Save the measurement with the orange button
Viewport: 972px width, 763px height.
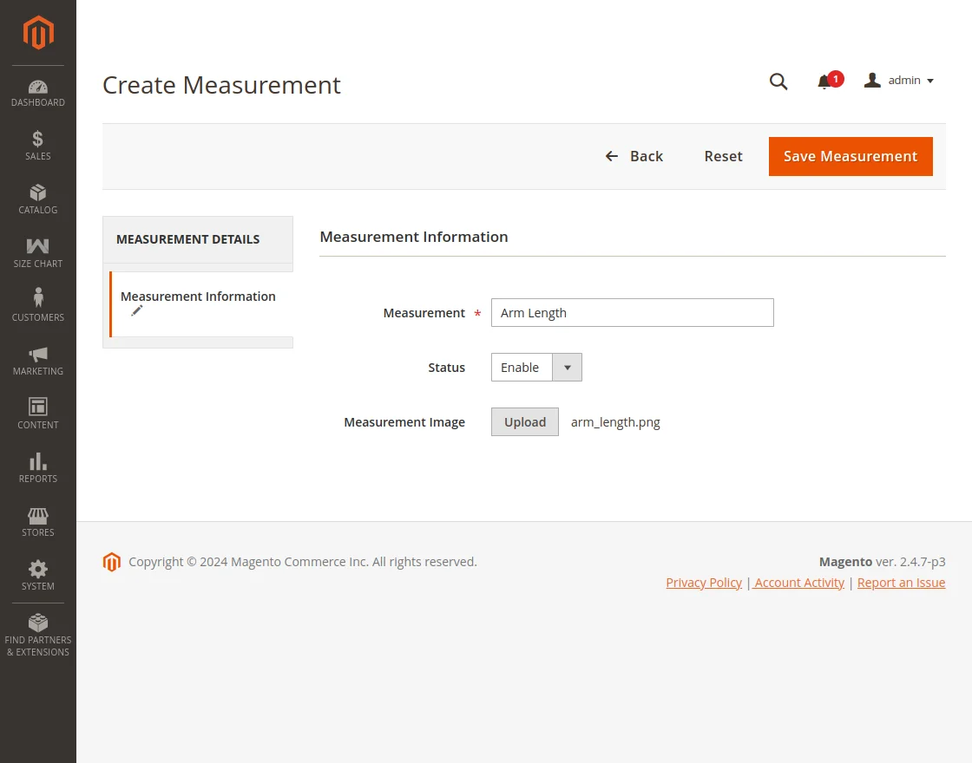pos(850,156)
